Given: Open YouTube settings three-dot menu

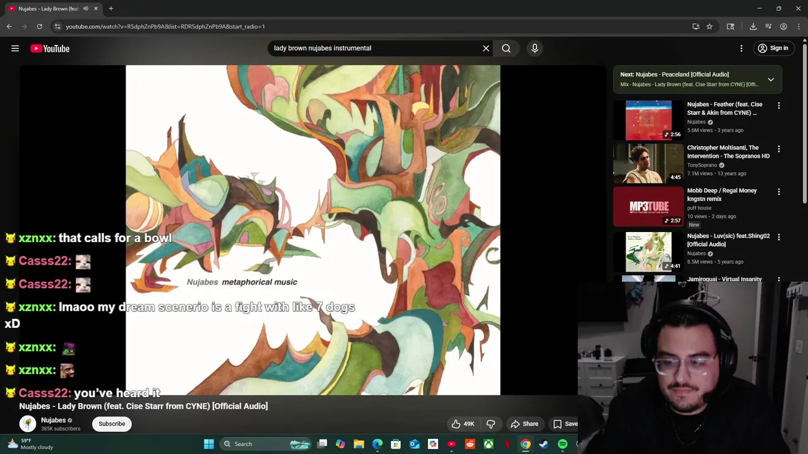Looking at the screenshot, I should coord(742,49).
